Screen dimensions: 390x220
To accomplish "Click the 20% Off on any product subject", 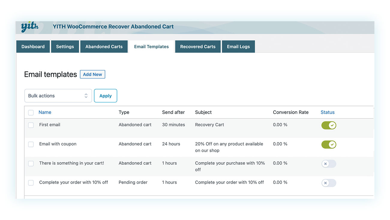I will coord(229,147).
